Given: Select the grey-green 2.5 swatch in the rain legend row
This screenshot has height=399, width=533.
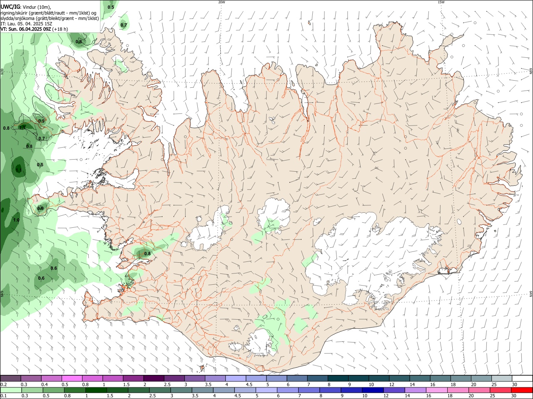Looking at the screenshot, I should click(x=159, y=390).
